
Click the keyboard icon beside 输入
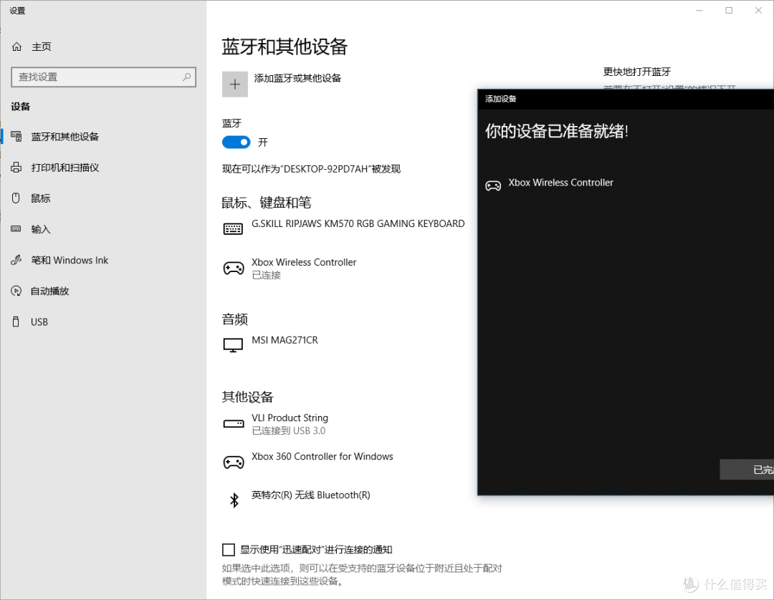point(16,229)
